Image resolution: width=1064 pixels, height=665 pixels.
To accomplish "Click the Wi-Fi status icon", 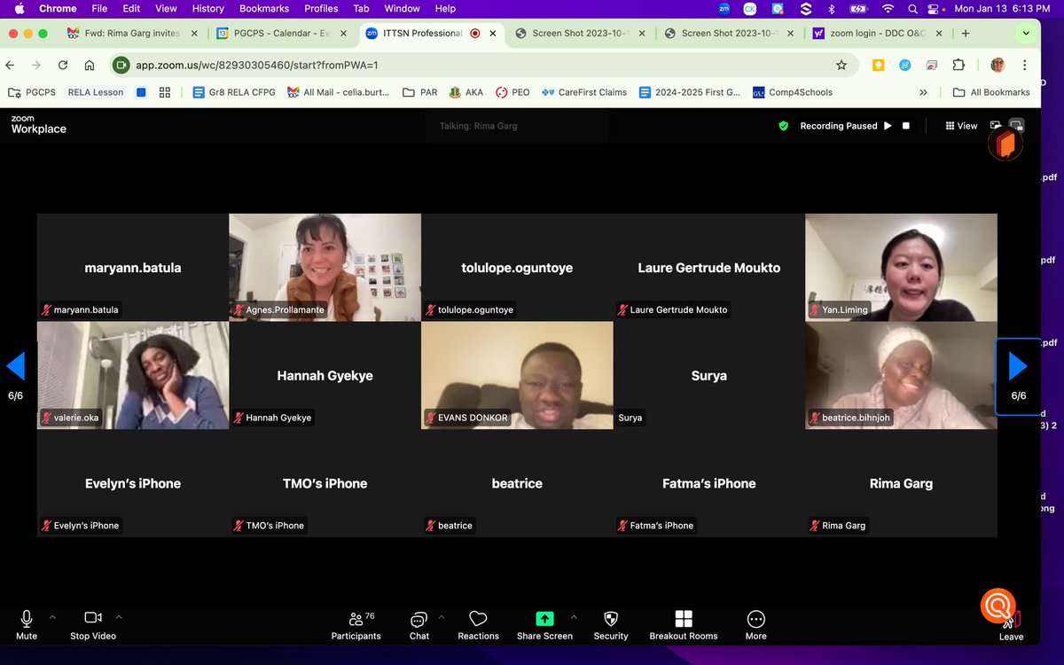I will 888,9.
